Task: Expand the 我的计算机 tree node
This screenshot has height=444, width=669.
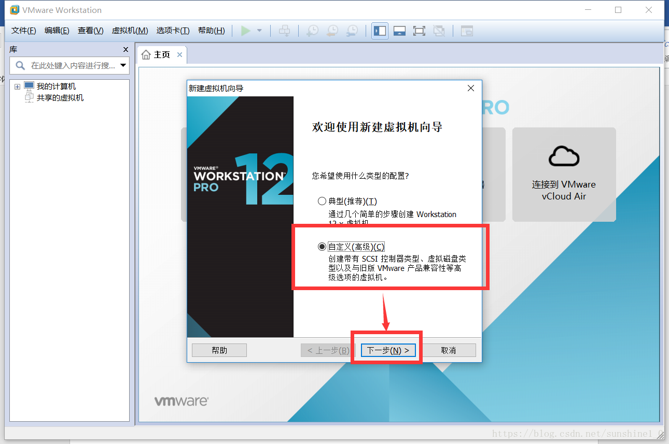Action: coord(17,86)
